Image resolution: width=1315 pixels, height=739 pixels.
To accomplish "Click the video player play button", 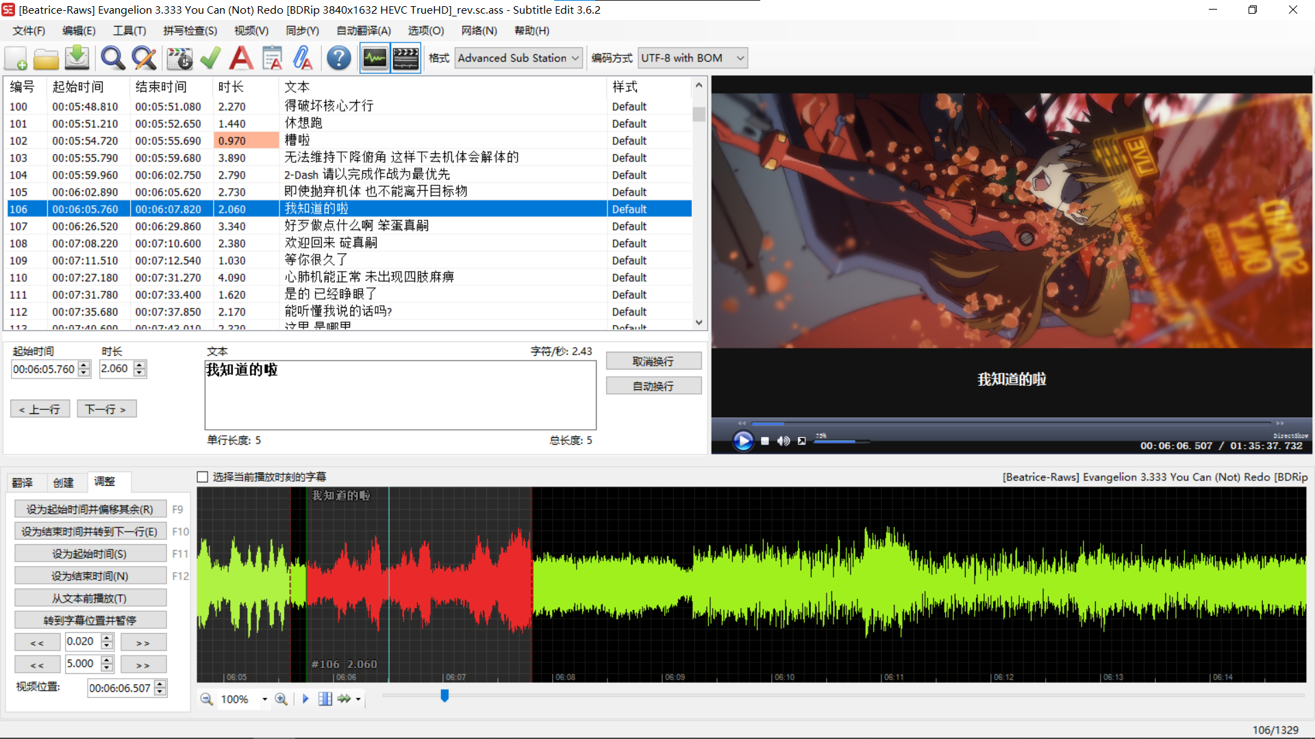I will pos(742,441).
